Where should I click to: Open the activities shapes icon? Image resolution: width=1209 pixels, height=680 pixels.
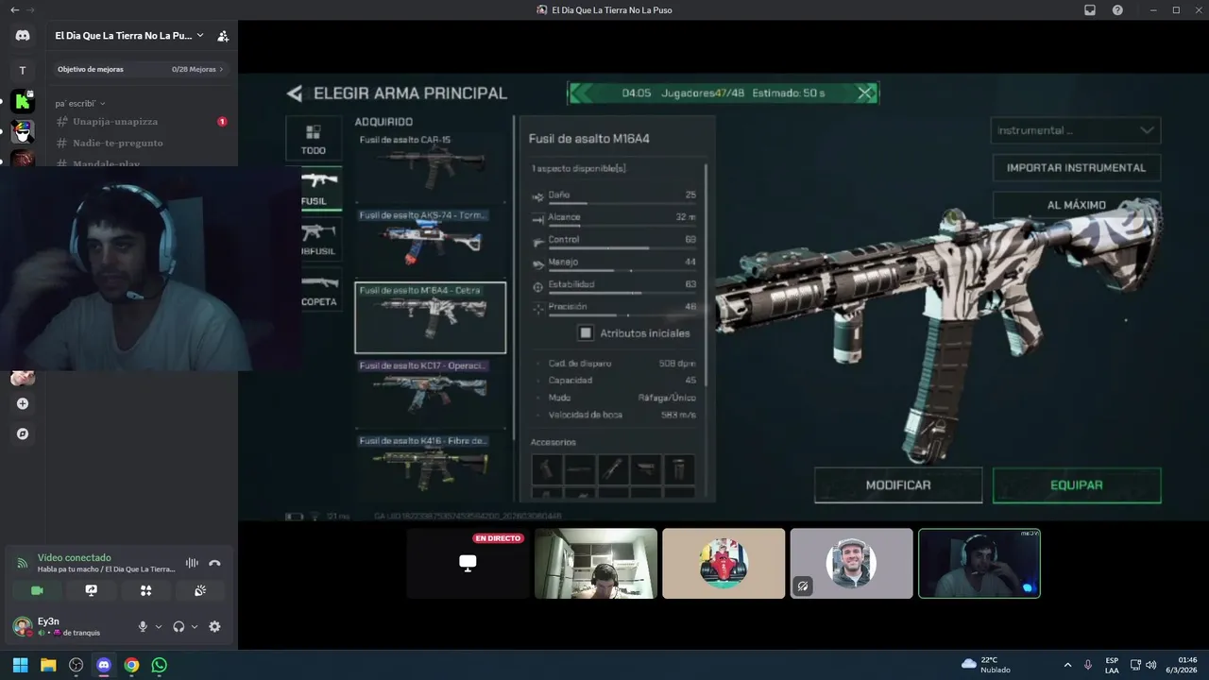(x=145, y=590)
